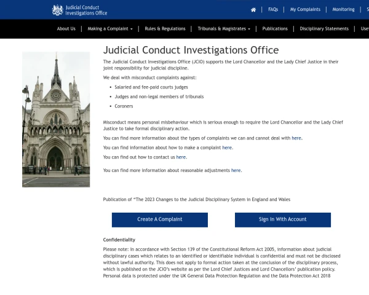Follow the 'here' link to contact us
369x295 pixels.
(x=181, y=157)
